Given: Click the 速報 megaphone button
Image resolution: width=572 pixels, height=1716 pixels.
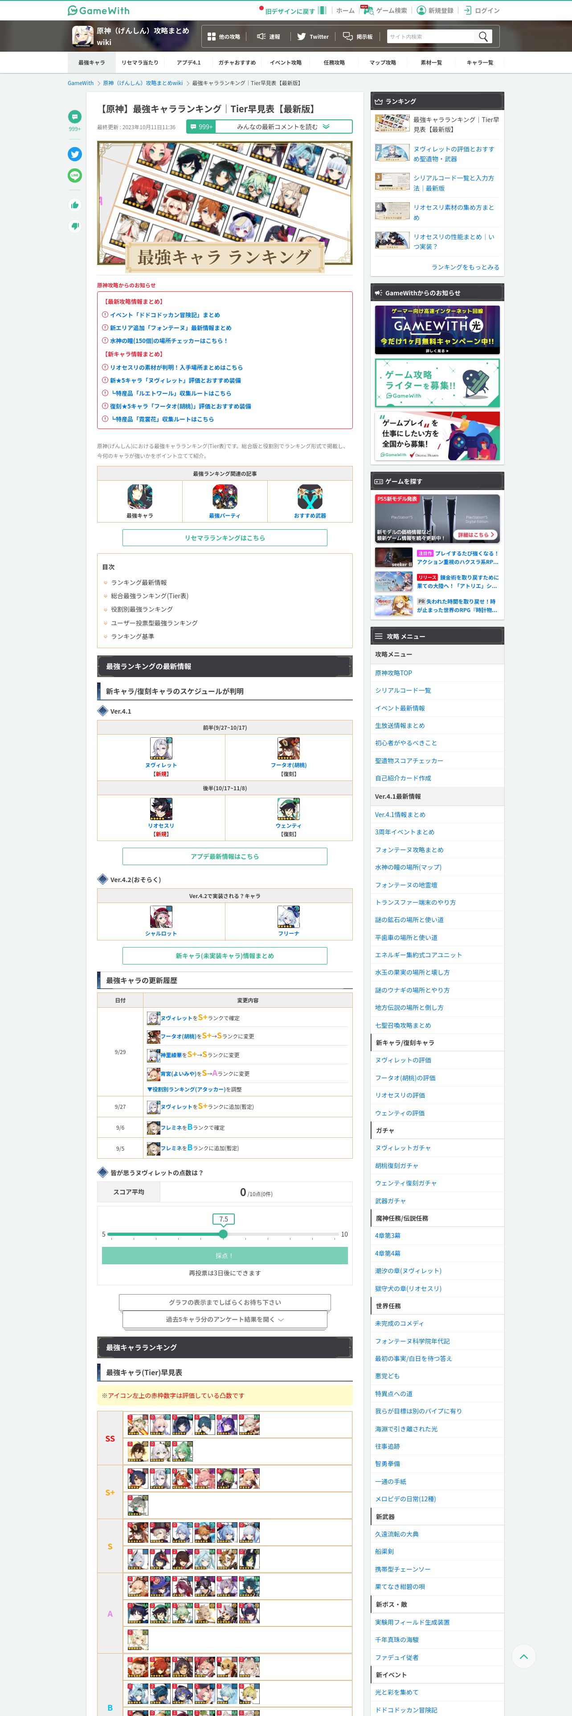Looking at the screenshot, I should pos(268,37).
